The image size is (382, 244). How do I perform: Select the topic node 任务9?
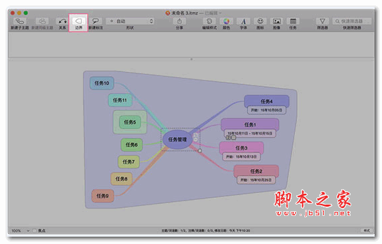(x=102, y=196)
